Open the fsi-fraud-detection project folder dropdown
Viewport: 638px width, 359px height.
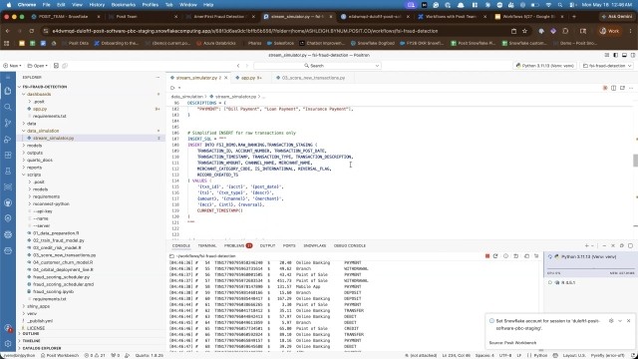(x=607, y=66)
